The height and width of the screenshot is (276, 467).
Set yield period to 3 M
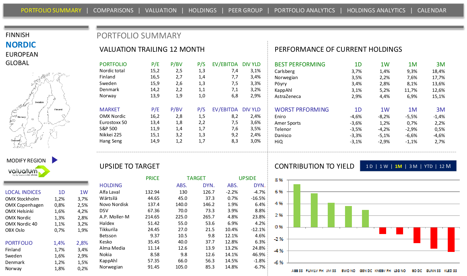[413, 166]
